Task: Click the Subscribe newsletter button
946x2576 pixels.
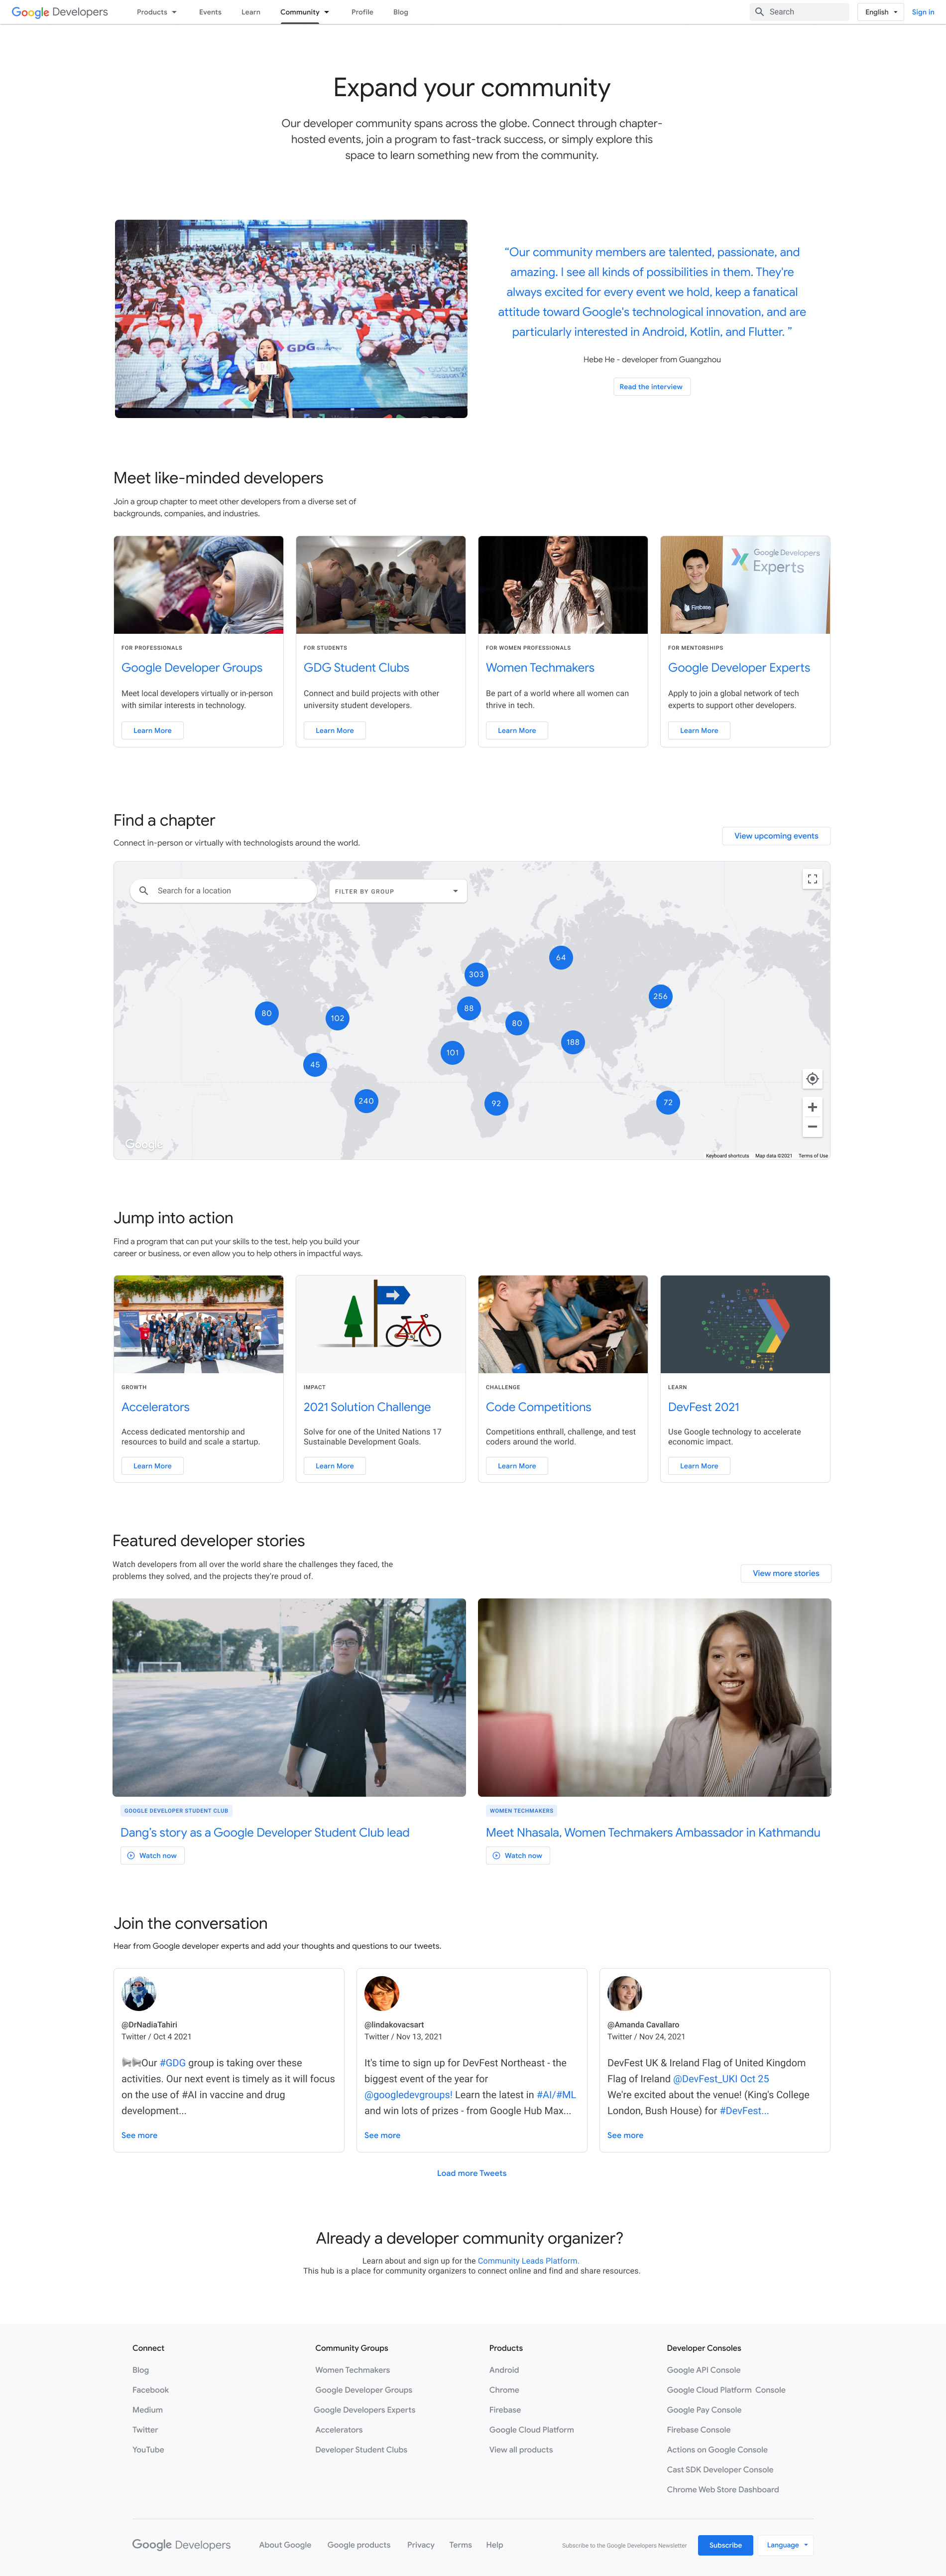Action: click(x=725, y=2545)
